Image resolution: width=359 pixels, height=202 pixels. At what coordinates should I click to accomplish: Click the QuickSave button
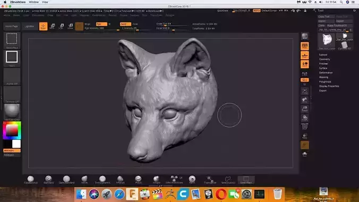[x=223, y=11]
